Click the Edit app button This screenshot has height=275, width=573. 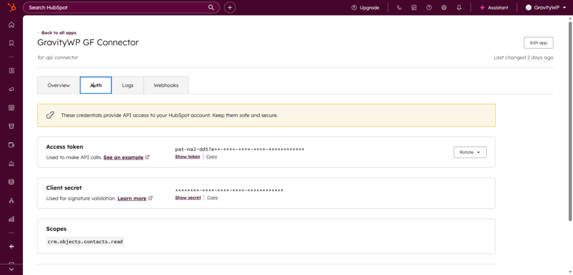point(538,42)
